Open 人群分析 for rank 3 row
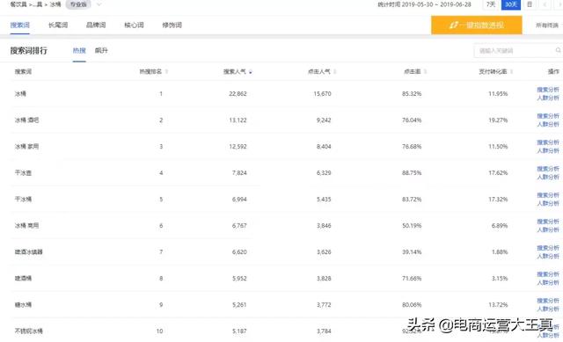This screenshot has width=563, height=342. (x=548, y=150)
